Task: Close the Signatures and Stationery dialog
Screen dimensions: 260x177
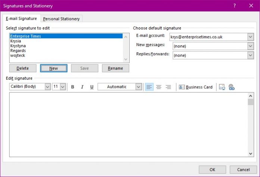Action: coord(251,6)
